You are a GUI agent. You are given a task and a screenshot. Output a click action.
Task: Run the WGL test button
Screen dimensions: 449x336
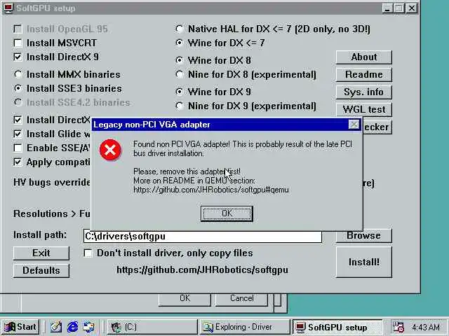[363, 109]
